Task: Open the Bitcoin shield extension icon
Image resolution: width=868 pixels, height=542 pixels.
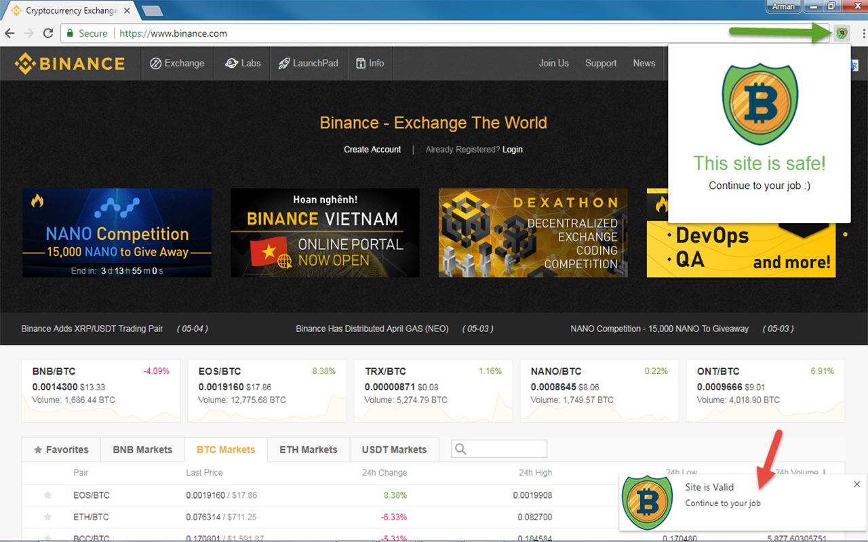Action: 842,33
